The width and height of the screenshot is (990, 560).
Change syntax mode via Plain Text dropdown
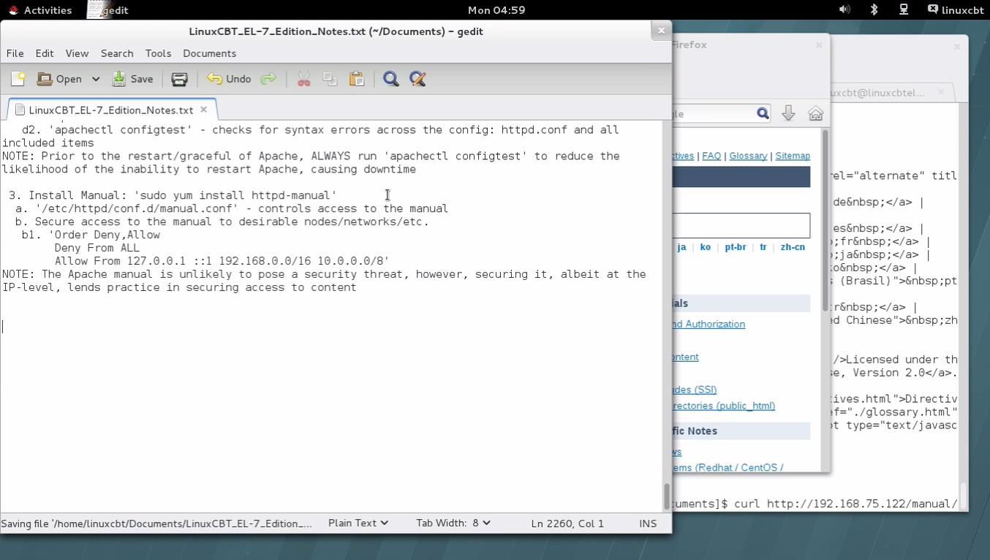[358, 523]
